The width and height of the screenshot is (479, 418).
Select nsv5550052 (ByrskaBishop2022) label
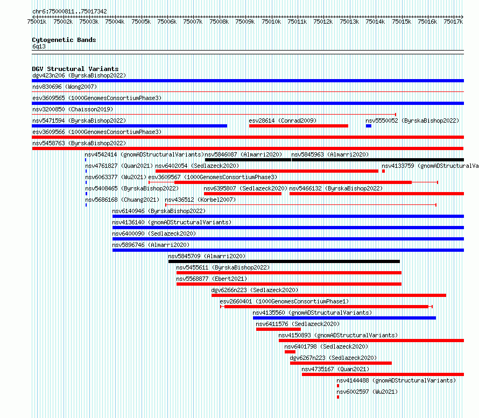[412, 121]
